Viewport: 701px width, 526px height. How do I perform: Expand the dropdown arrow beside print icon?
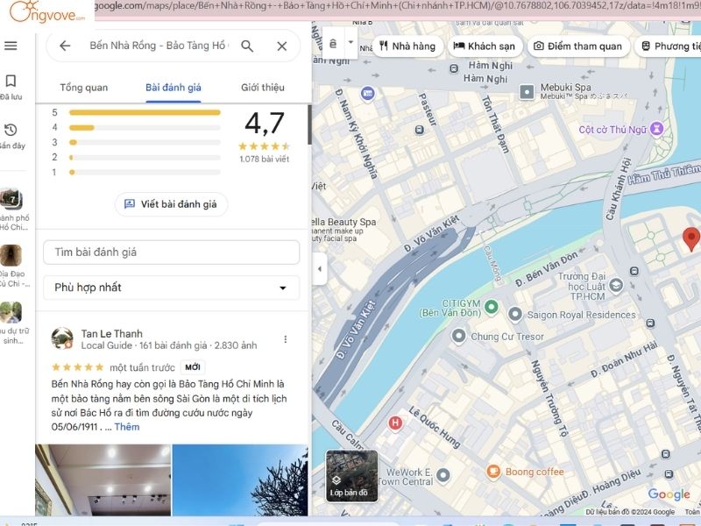coord(351,42)
